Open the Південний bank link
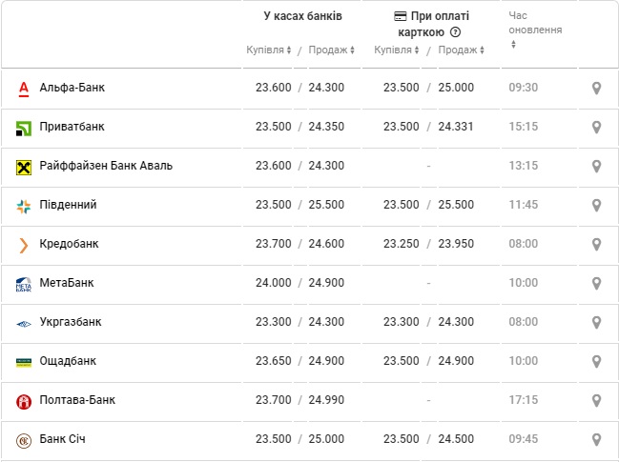The height and width of the screenshot is (462, 619). 68,205
